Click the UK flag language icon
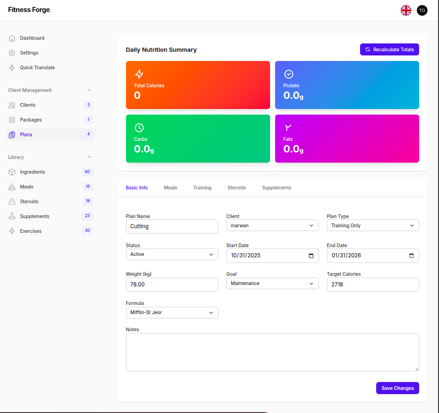 pos(406,10)
